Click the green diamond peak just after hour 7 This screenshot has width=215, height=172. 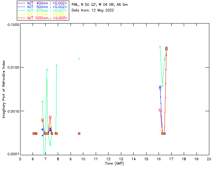tap(47, 70)
